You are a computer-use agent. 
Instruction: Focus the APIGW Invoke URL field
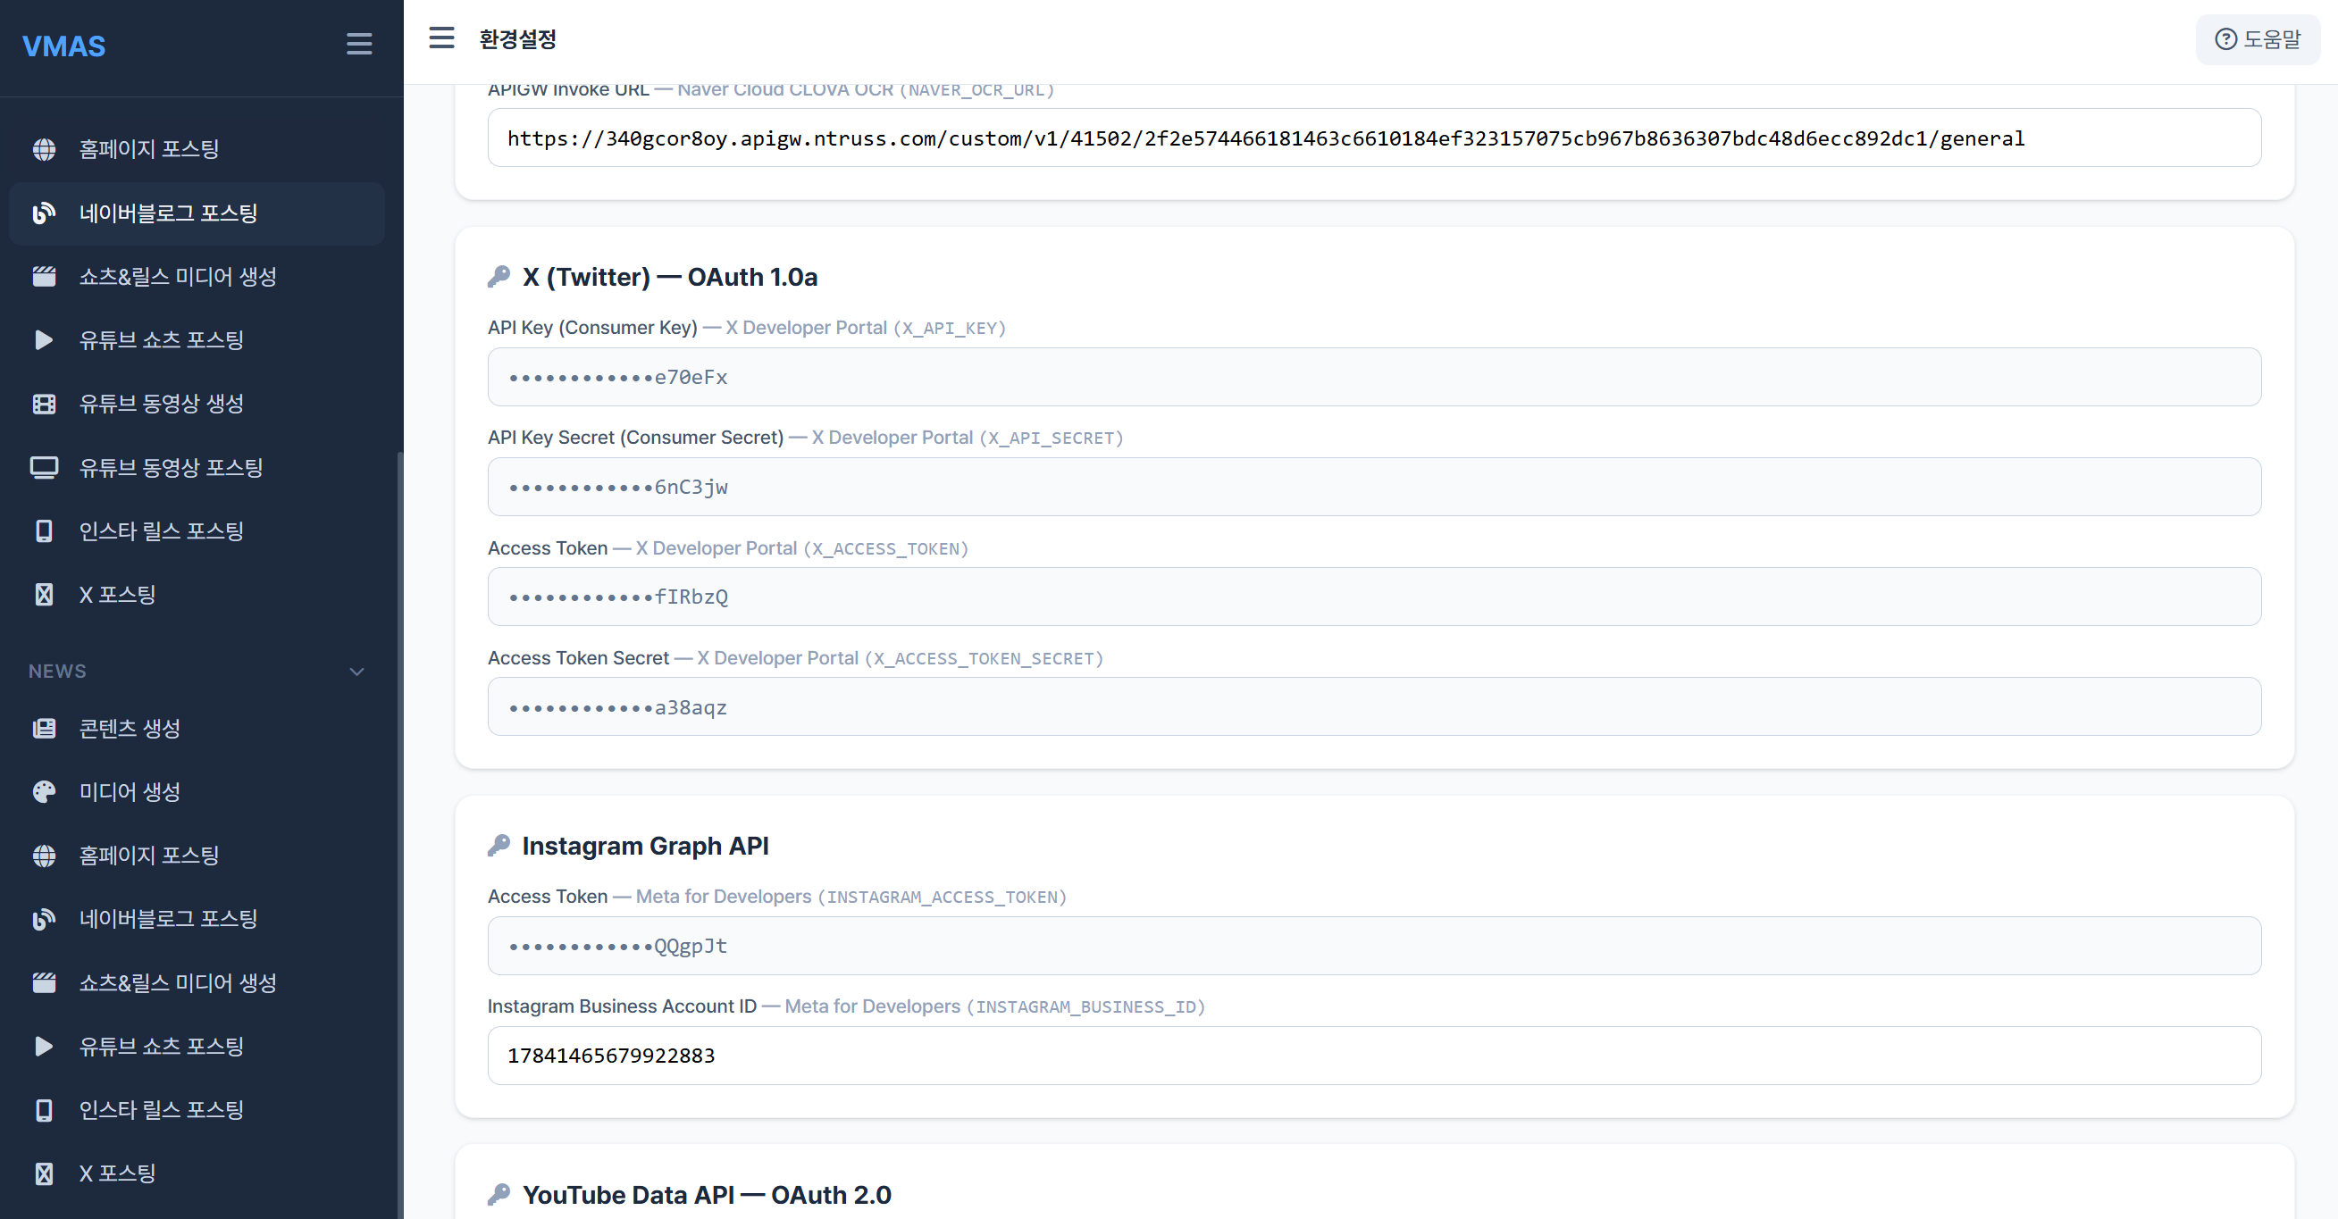(1373, 138)
